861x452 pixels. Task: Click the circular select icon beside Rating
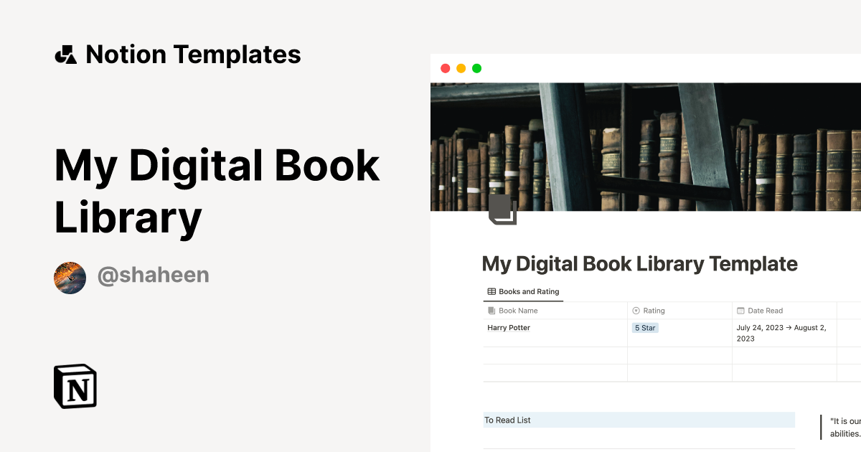click(636, 310)
